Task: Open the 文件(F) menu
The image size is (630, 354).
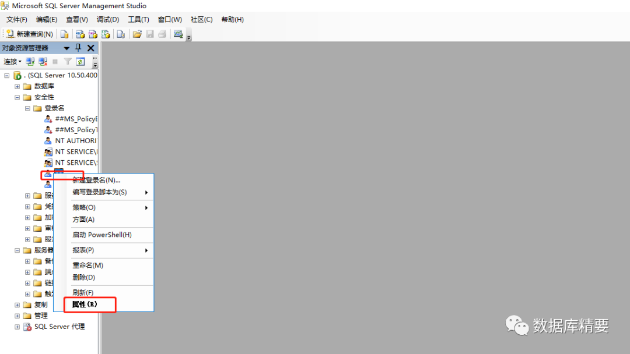Action: coord(16,19)
